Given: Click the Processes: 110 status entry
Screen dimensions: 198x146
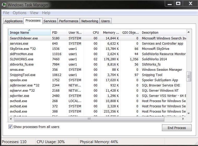Looking at the screenshot, I should point(14,142).
